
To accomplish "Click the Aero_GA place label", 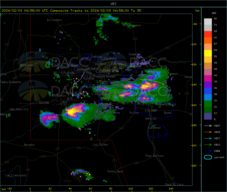I will click(x=151, y=119).
